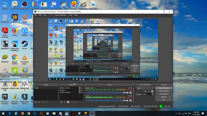The width and height of the screenshot is (207, 116).
Task: Click Stop Streaming button
Action: point(164,88)
